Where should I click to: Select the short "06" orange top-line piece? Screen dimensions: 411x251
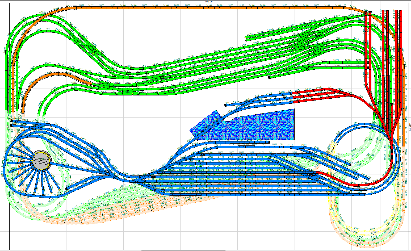tap(345, 7)
